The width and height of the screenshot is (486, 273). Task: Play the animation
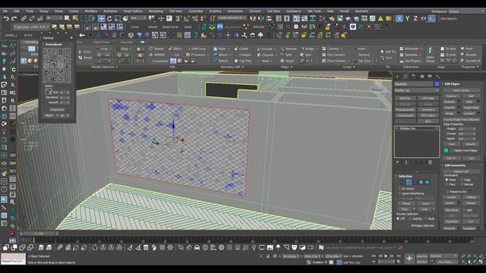(x=386, y=256)
